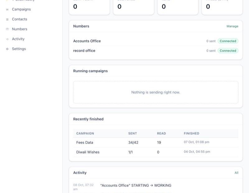This screenshot has width=249, height=193.
Task: Click Connected badge for Accounts Office
Action: point(228,41)
